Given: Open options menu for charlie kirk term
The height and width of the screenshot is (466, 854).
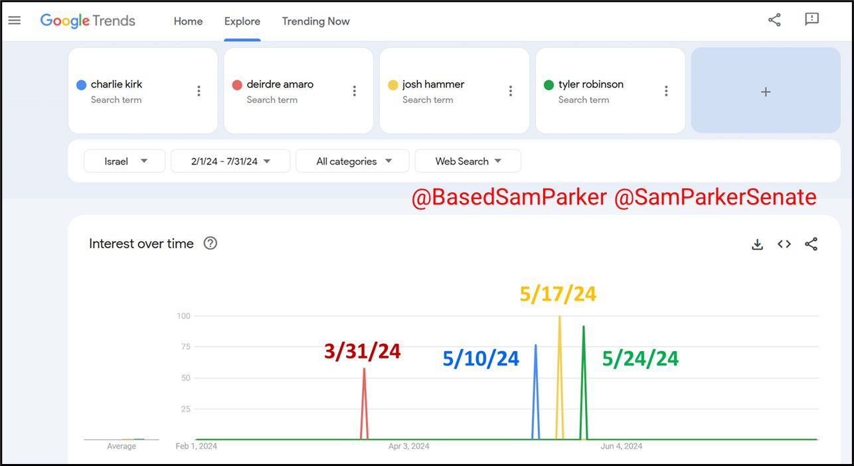Looking at the screenshot, I should [199, 91].
